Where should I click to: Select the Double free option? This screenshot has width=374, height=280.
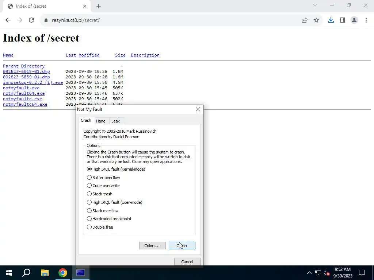coord(100,227)
